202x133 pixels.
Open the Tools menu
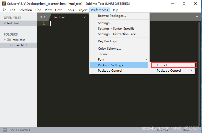click(x=70, y=10)
